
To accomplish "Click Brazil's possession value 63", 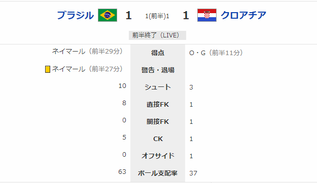I will (122, 172).
